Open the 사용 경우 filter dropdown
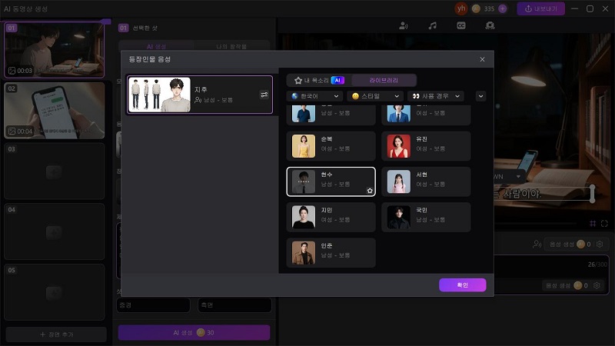The image size is (615, 346). click(436, 96)
